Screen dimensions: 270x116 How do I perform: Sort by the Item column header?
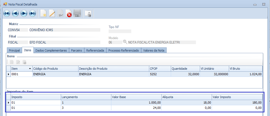[x=22, y=69]
